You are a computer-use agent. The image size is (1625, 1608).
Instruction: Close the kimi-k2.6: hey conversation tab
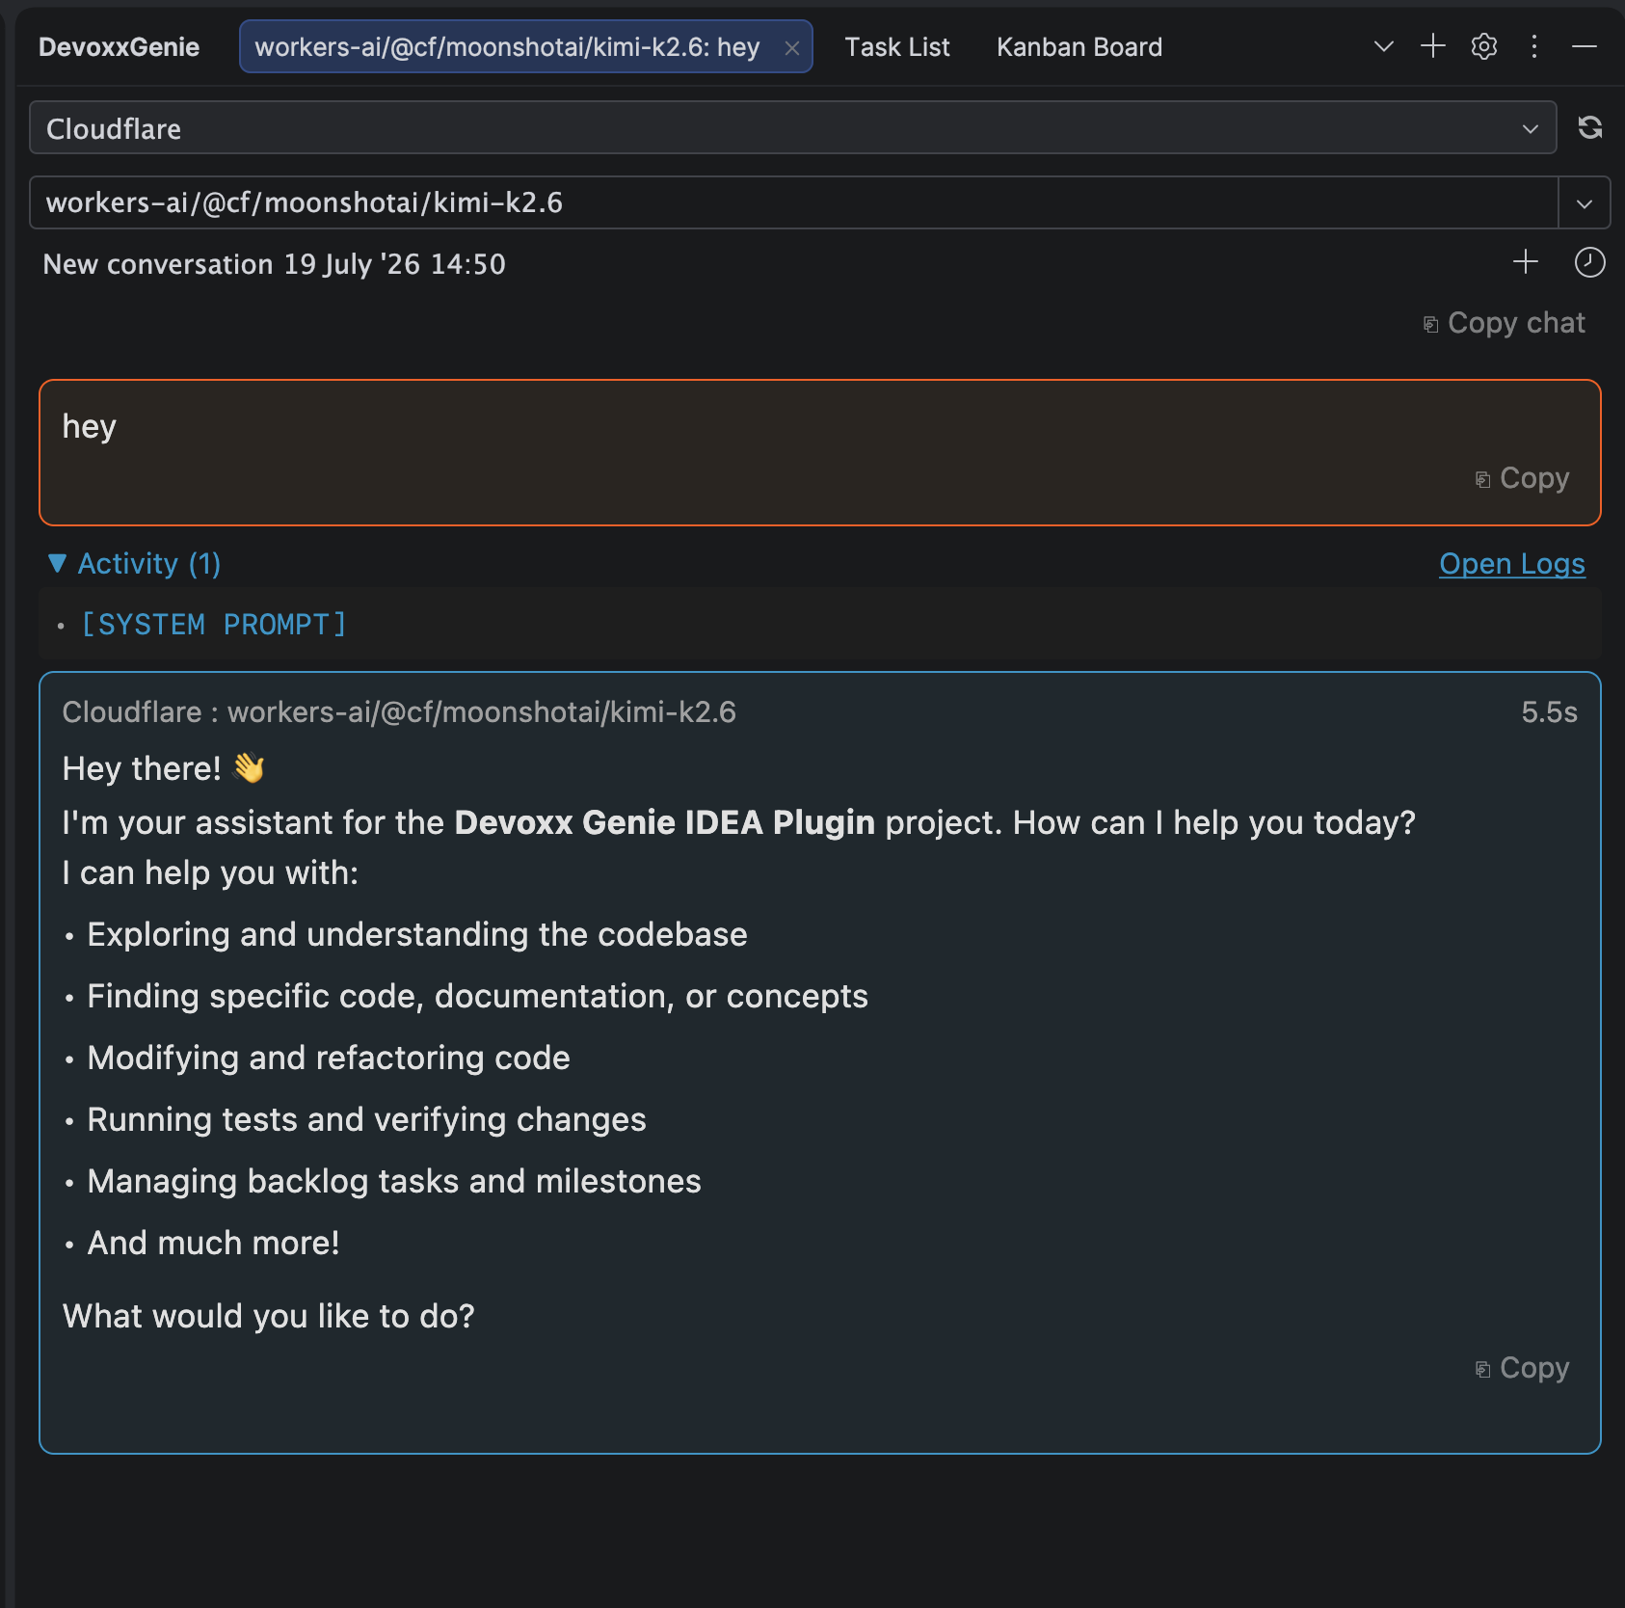792,48
